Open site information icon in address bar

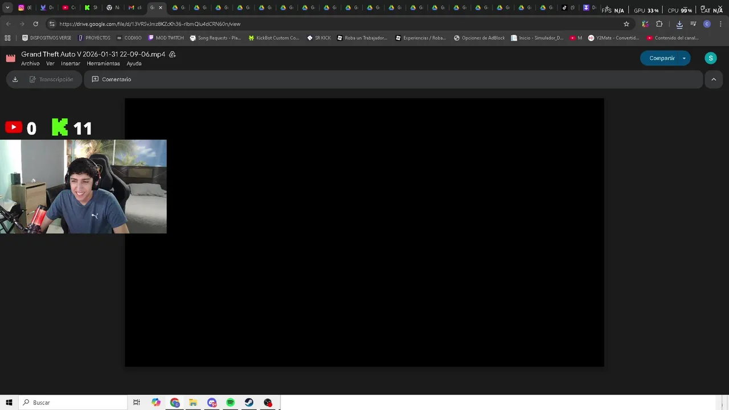[52, 24]
